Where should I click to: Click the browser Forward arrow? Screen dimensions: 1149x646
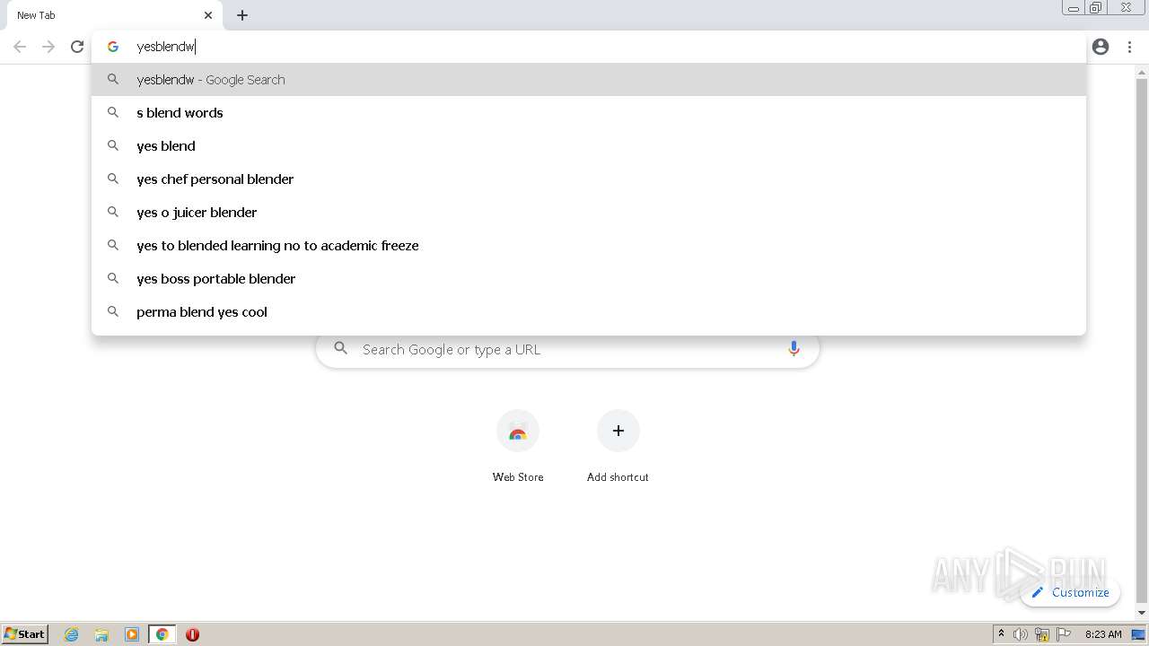click(x=48, y=47)
